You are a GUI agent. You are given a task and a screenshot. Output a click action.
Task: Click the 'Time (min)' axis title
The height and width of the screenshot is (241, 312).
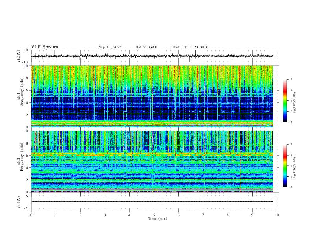click(158, 219)
